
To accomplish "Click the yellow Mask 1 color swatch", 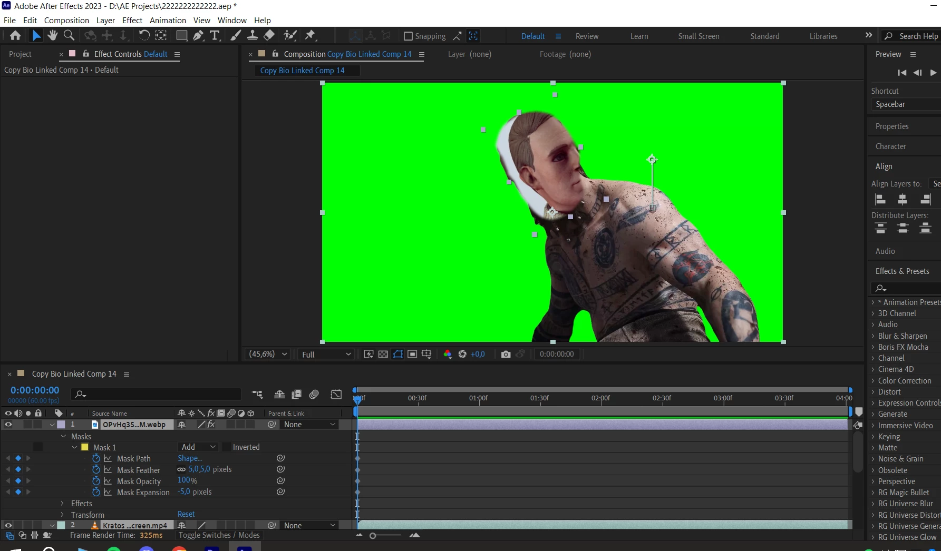I will [x=85, y=447].
